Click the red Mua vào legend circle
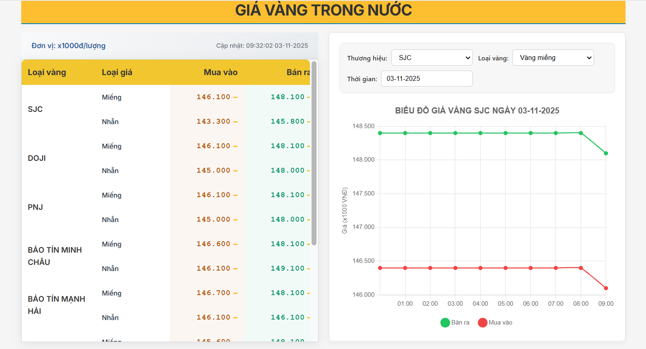The width and height of the screenshot is (646, 349). click(483, 322)
